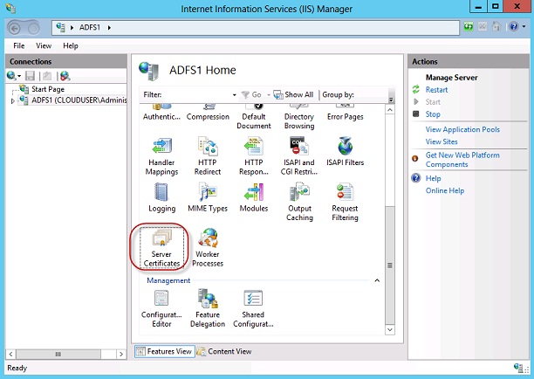This screenshot has width=534, height=379.
Task: Open Configuration Editor
Action: (161, 309)
